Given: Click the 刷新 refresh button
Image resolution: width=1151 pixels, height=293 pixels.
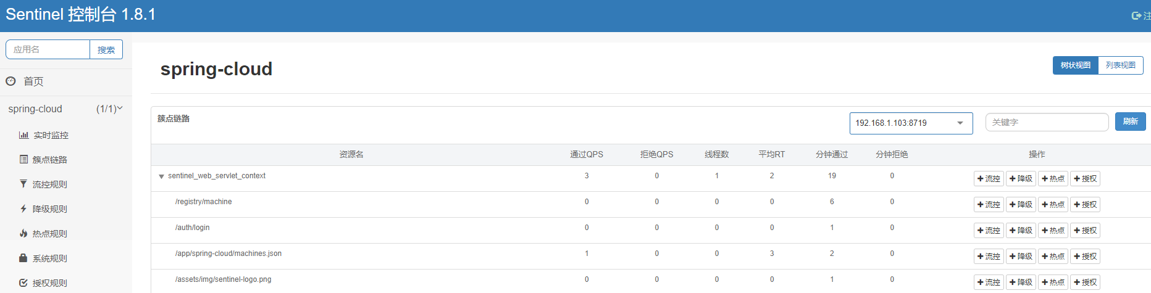Looking at the screenshot, I should [x=1130, y=122].
